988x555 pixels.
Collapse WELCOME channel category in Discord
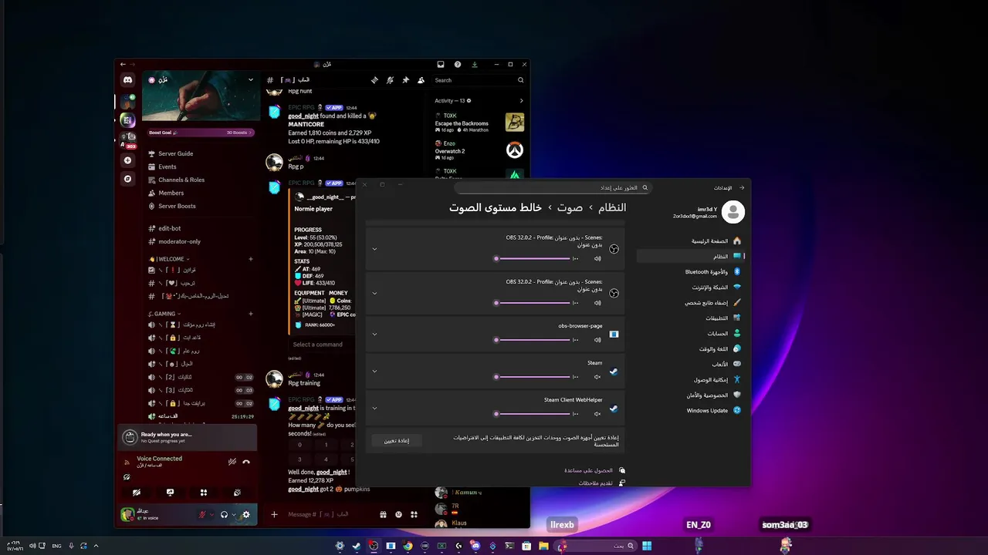point(170,259)
